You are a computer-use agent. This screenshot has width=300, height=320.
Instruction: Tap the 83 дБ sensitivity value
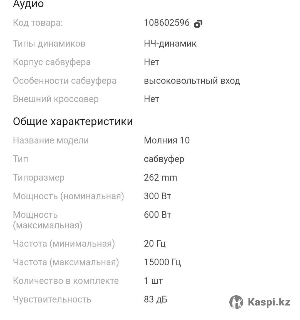tap(155, 299)
